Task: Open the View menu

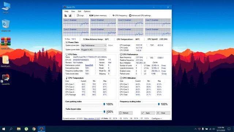Action: pyautogui.click(x=73, y=11)
